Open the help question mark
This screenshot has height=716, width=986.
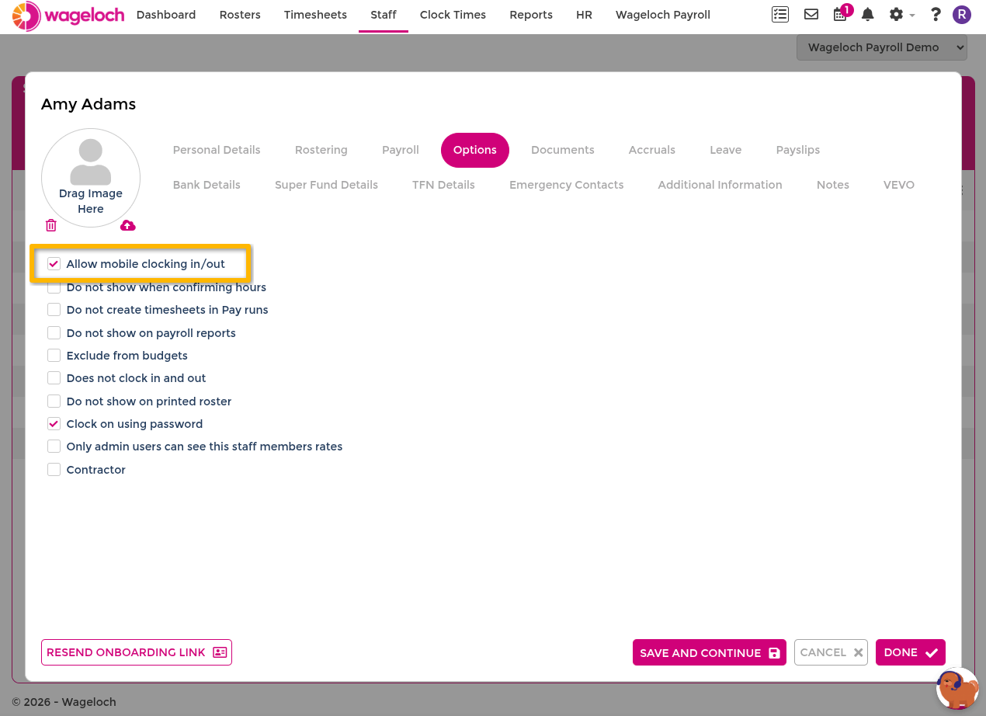pyautogui.click(x=936, y=15)
